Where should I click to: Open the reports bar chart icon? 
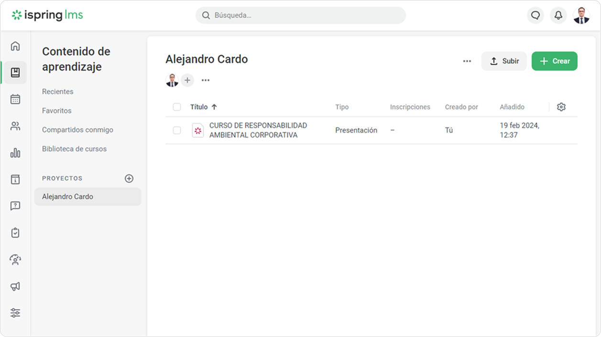pos(15,153)
